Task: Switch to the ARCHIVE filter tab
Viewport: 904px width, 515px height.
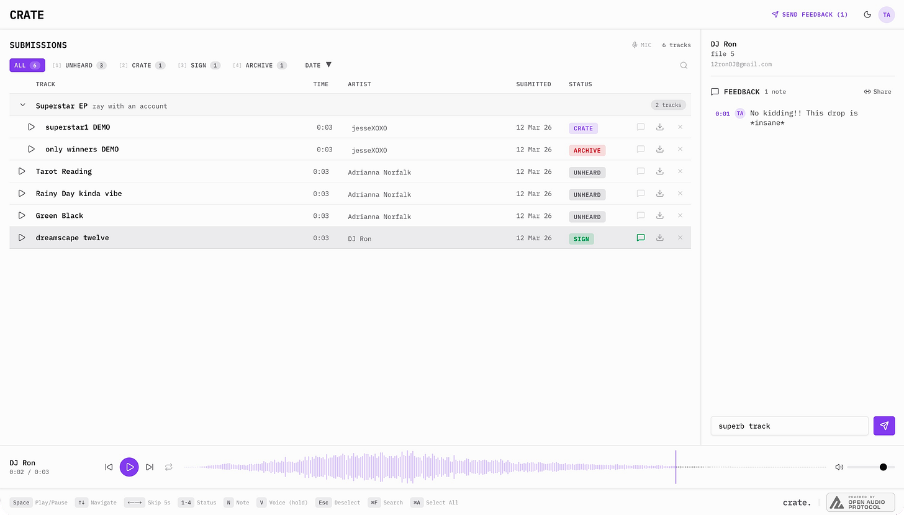Action: (260, 65)
